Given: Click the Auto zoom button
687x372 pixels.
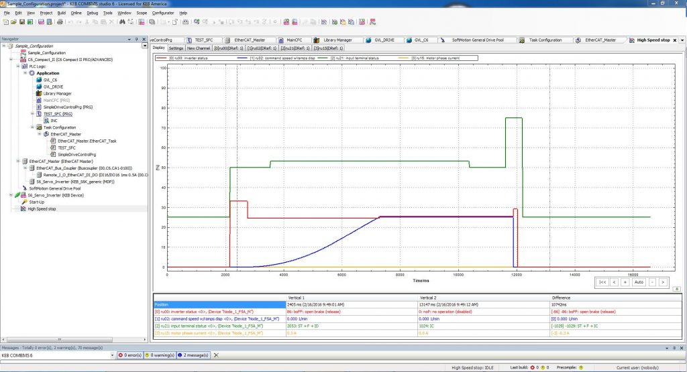Looking at the screenshot, I should pyautogui.click(x=638, y=282).
